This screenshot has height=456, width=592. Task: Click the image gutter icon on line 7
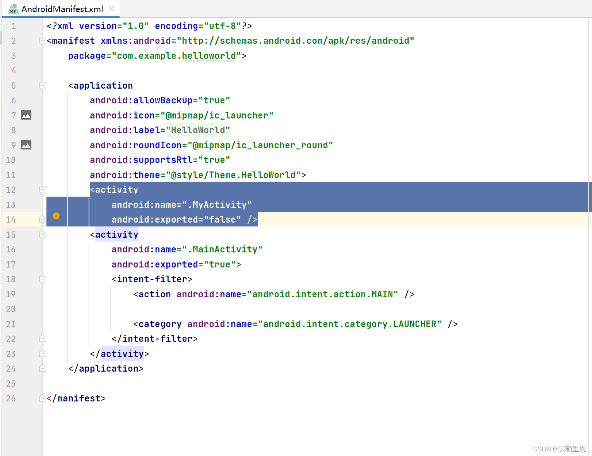(26, 115)
